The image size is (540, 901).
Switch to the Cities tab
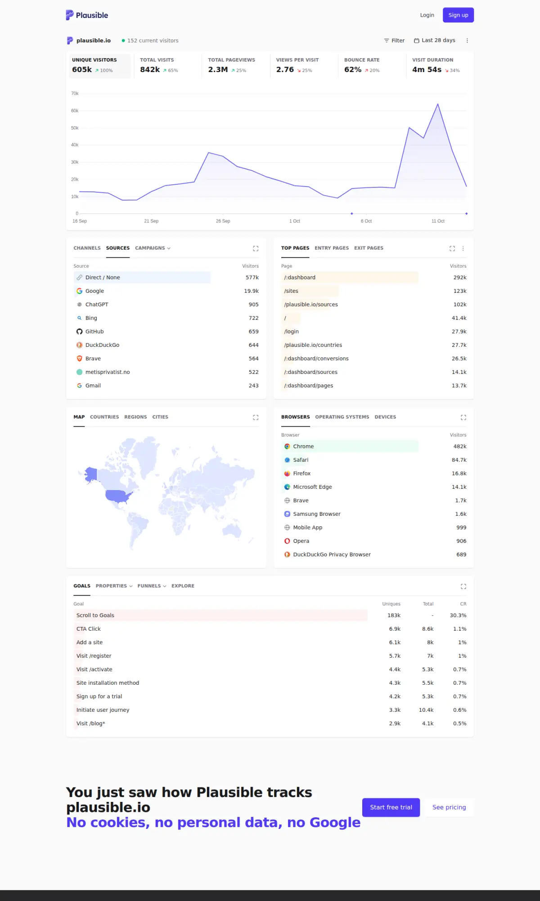coord(160,417)
